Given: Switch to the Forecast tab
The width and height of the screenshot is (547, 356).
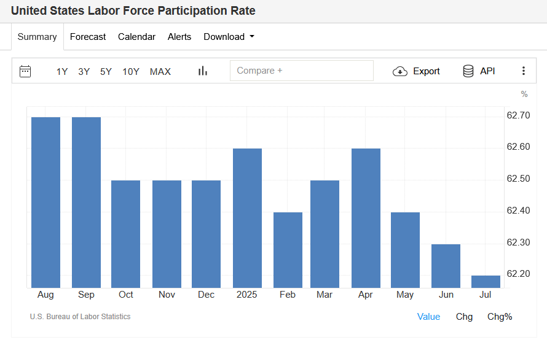Looking at the screenshot, I should pos(88,37).
